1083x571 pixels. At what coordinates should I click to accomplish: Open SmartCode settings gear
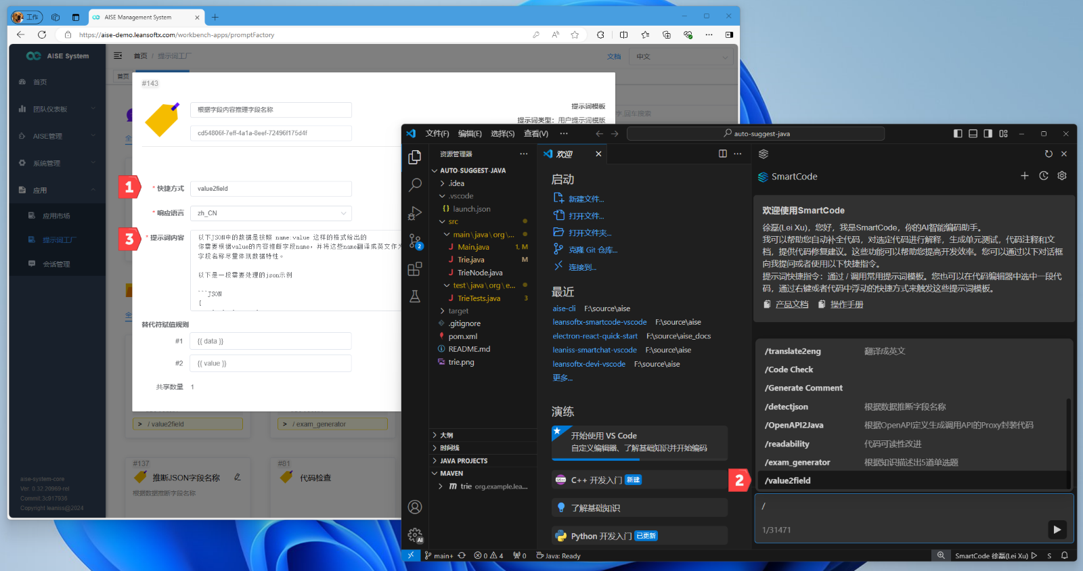pyautogui.click(x=1062, y=176)
